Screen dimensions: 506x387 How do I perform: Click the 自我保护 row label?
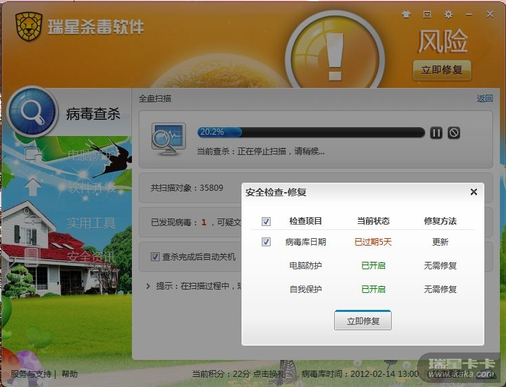click(x=305, y=289)
